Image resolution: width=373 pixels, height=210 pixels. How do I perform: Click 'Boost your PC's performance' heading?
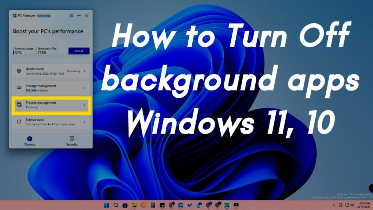(x=48, y=31)
